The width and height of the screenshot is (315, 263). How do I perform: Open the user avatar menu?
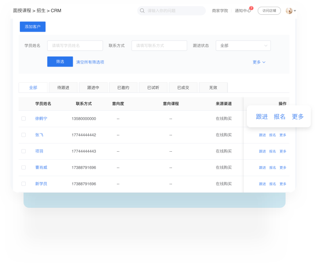[x=289, y=11]
